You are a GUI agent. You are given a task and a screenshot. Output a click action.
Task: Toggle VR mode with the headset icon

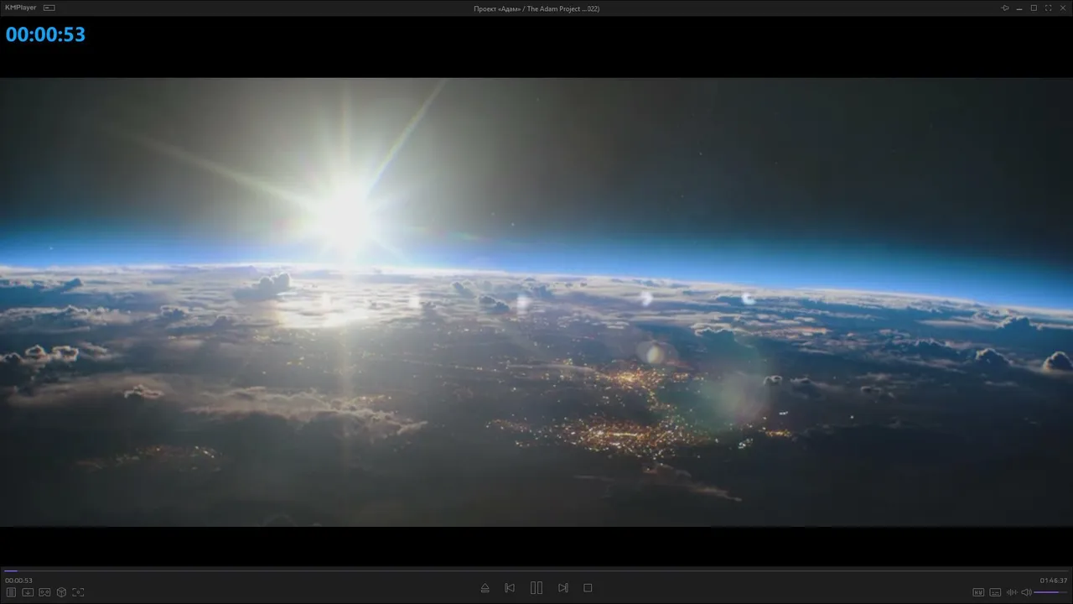pos(44,592)
